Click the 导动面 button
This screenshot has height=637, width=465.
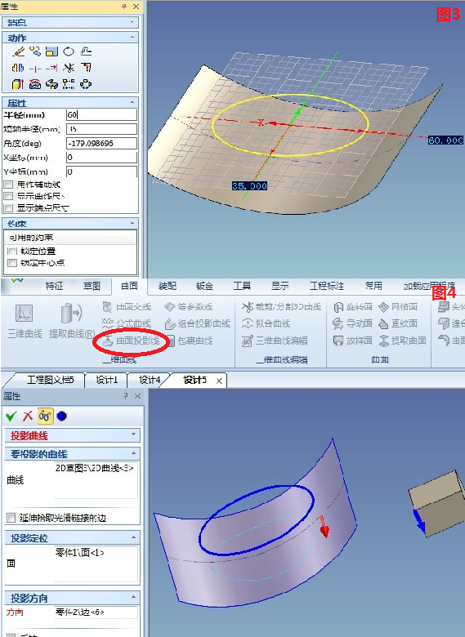[x=353, y=323]
